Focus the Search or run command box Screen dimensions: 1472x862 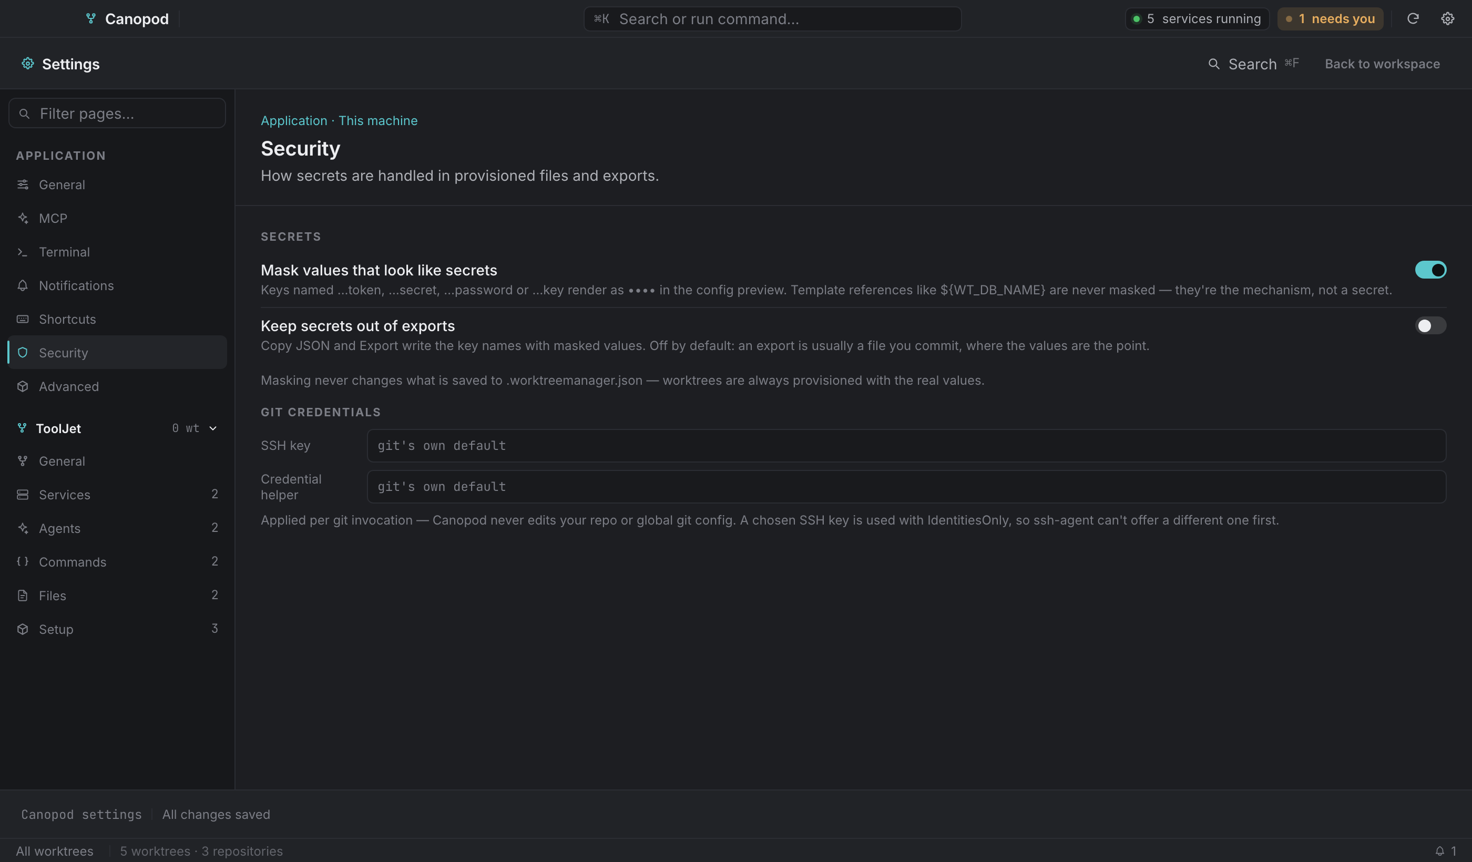(x=772, y=19)
